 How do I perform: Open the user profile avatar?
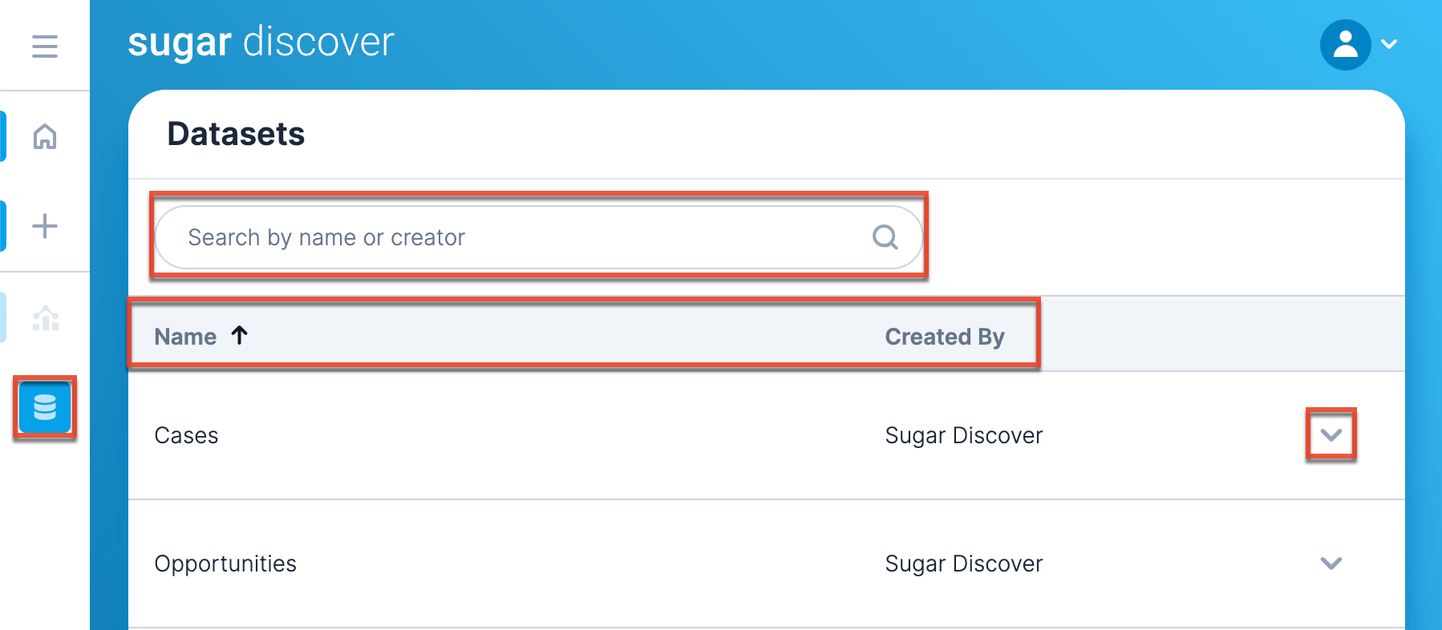[x=1345, y=45]
